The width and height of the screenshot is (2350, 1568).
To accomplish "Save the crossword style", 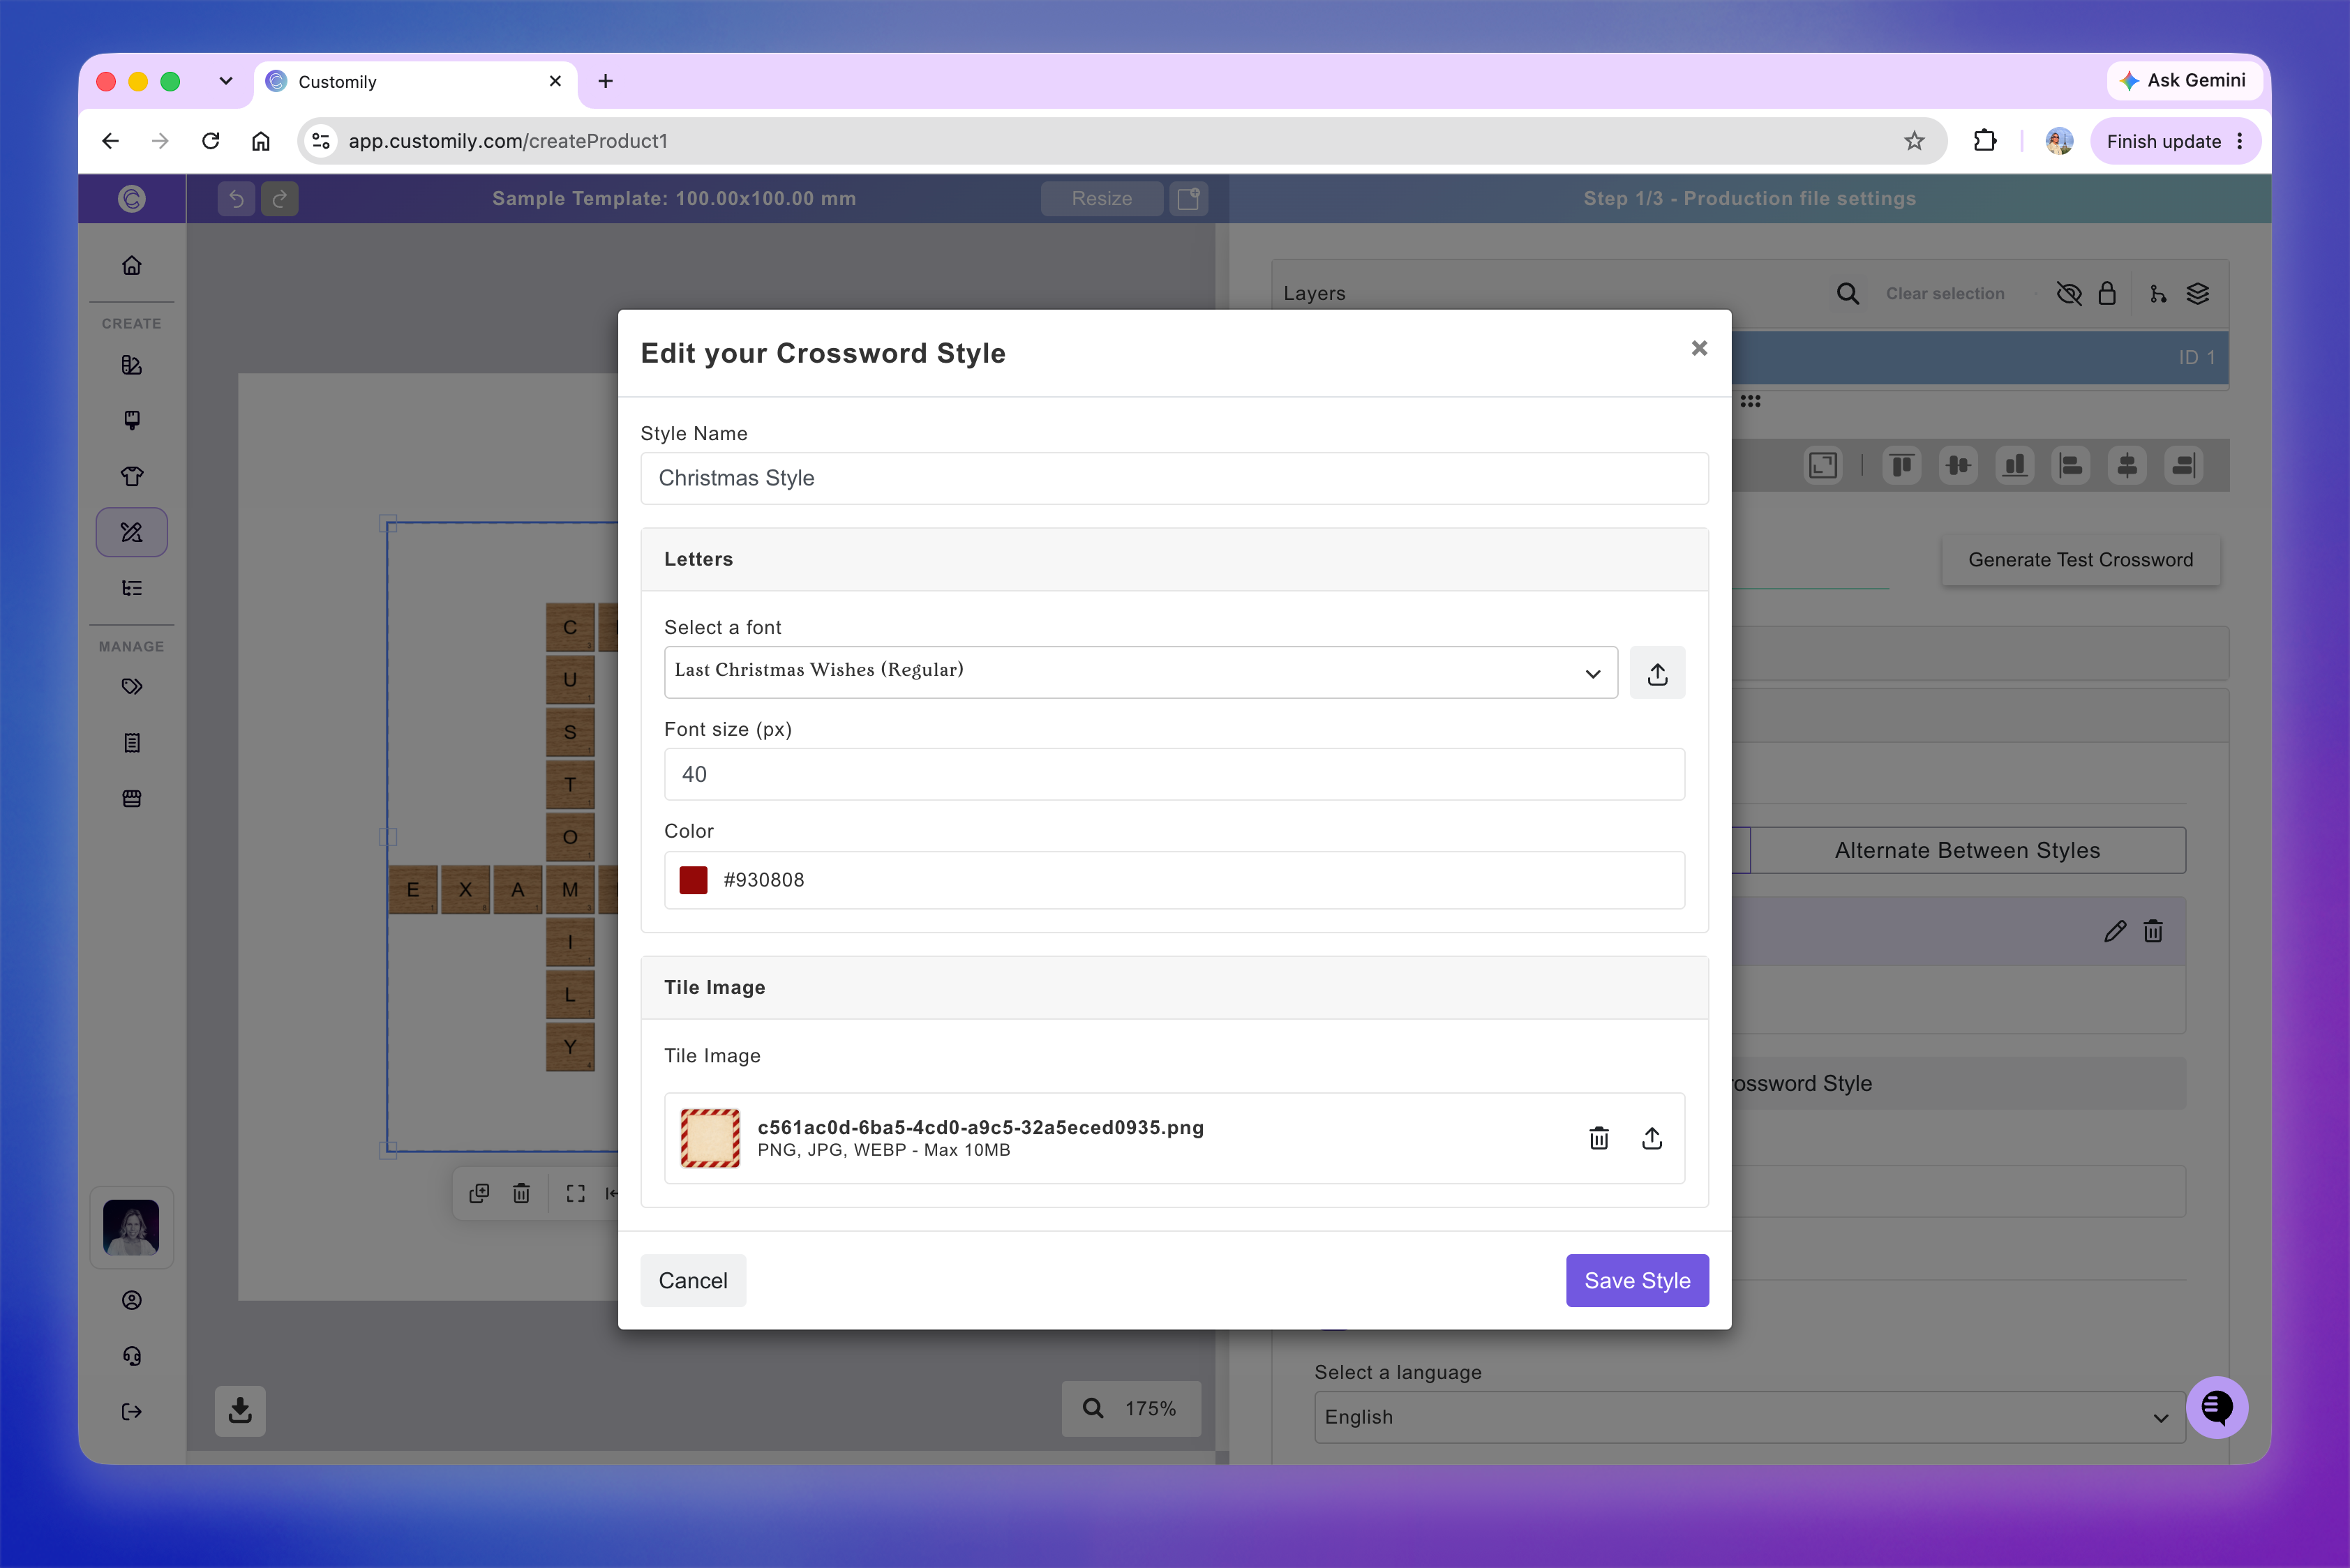I will (x=1637, y=1280).
